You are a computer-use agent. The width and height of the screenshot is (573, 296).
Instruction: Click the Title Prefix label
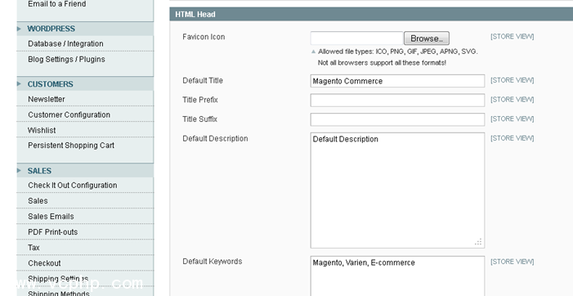pos(200,100)
